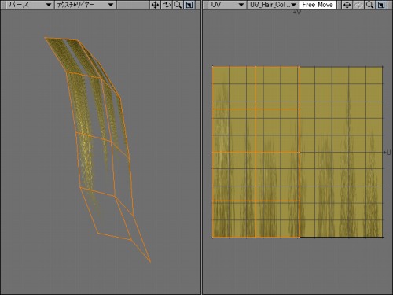Click the greyed rotate icon in the UV viewport
Viewport: 393px width, 295px height.
(358, 5)
